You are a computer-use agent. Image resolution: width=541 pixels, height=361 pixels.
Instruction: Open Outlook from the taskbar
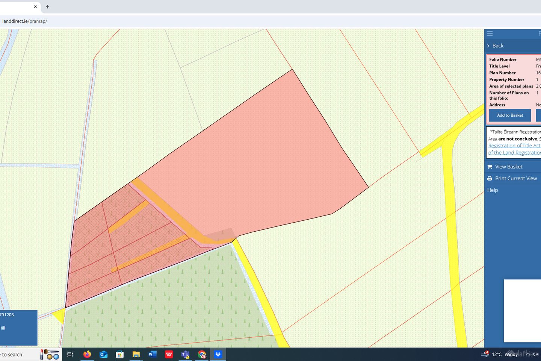click(x=103, y=354)
